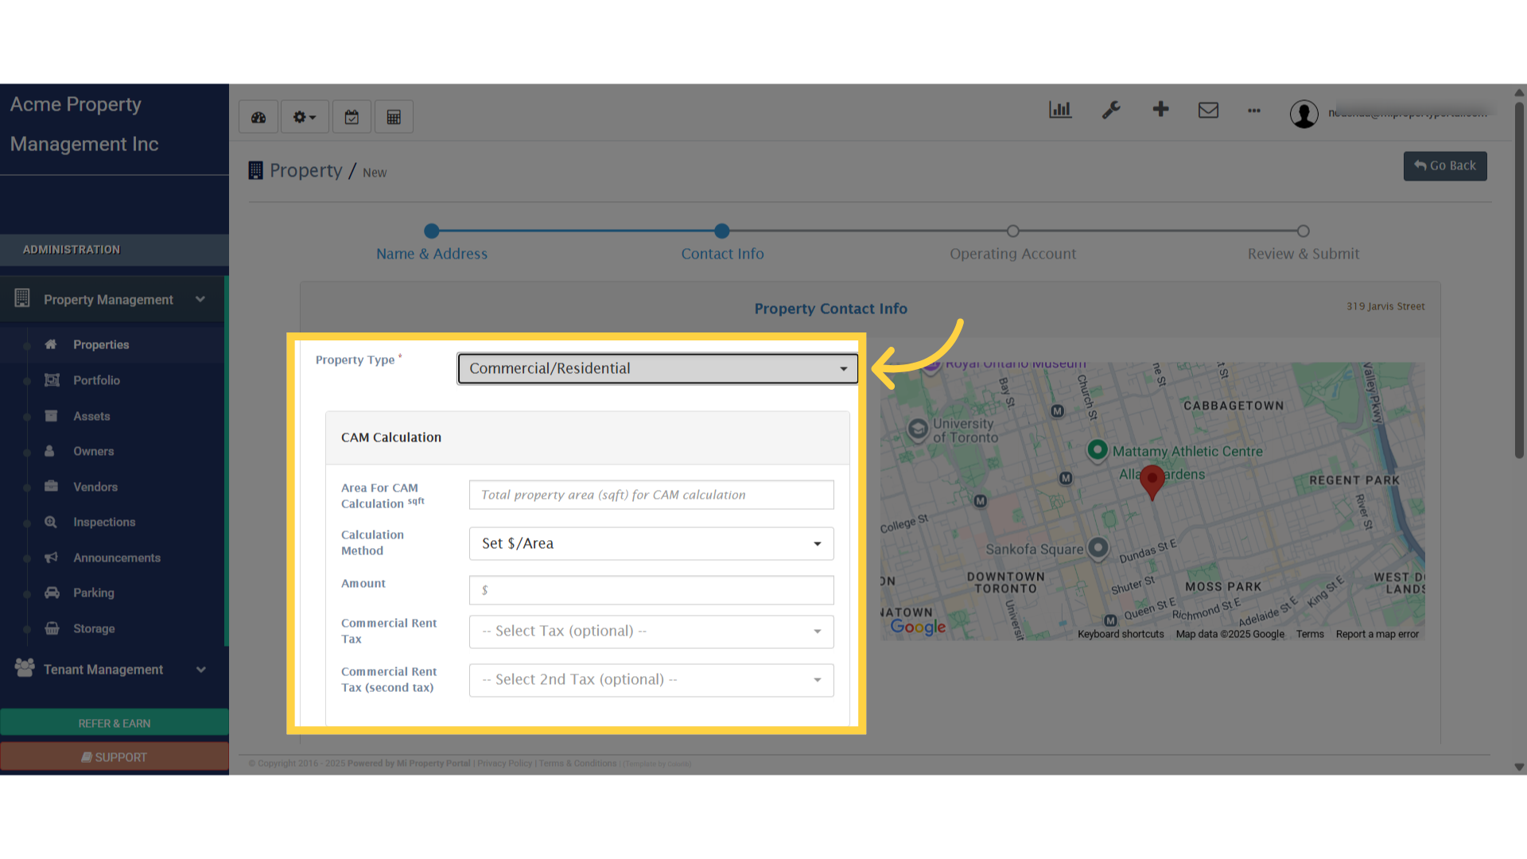The height and width of the screenshot is (859, 1527).
Task: Click the Area For CAM Calculation field
Action: tap(651, 495)
